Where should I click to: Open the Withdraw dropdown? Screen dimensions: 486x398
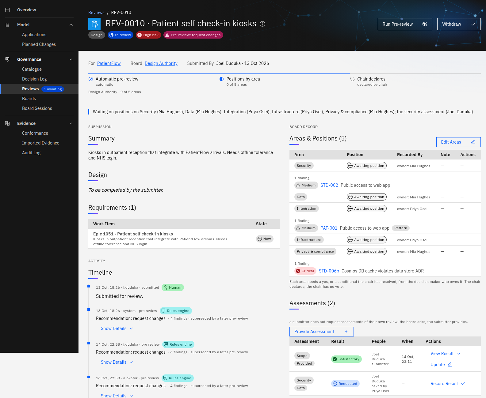[x=459, y=24]
